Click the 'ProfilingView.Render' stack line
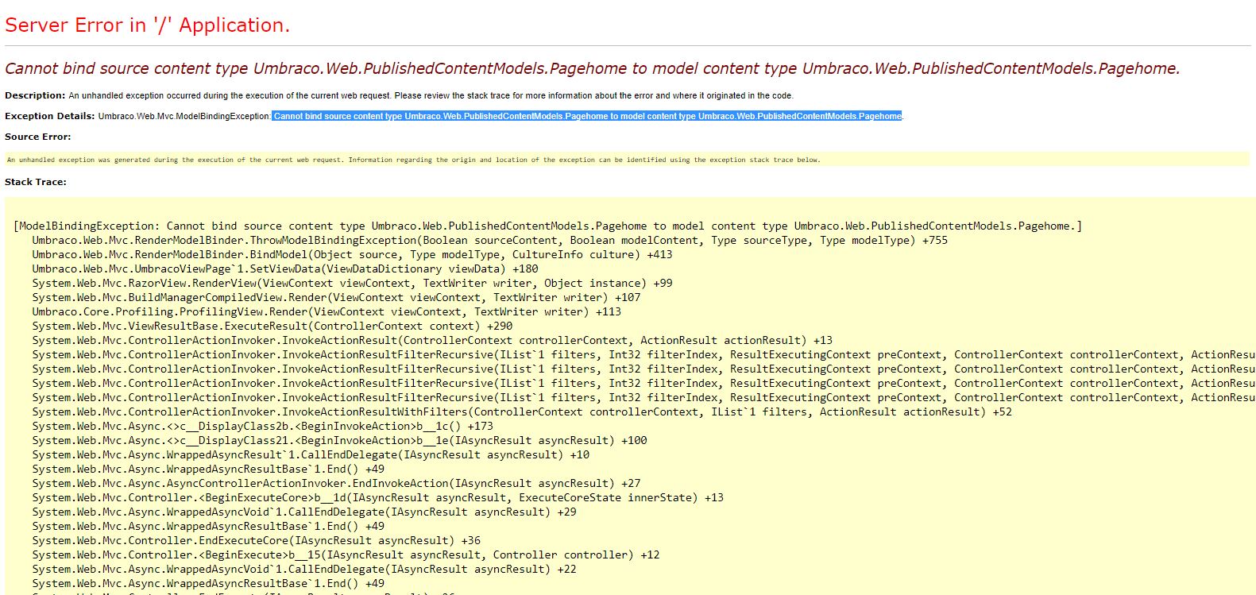 [327, 312]
